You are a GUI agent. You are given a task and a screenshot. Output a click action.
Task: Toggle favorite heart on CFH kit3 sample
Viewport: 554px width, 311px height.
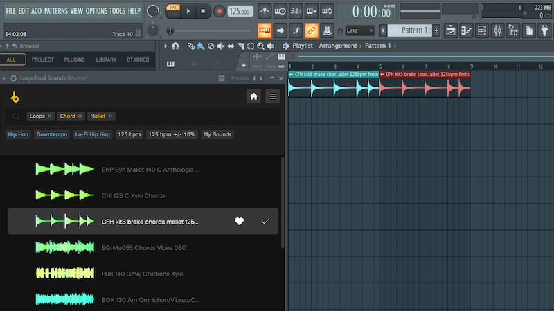tap(239, 222)
